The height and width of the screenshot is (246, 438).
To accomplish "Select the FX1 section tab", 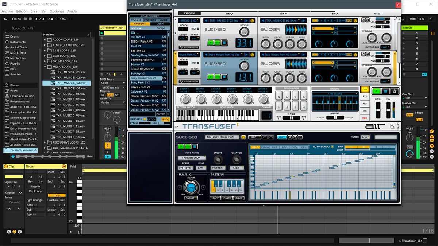I will [364, 97].
